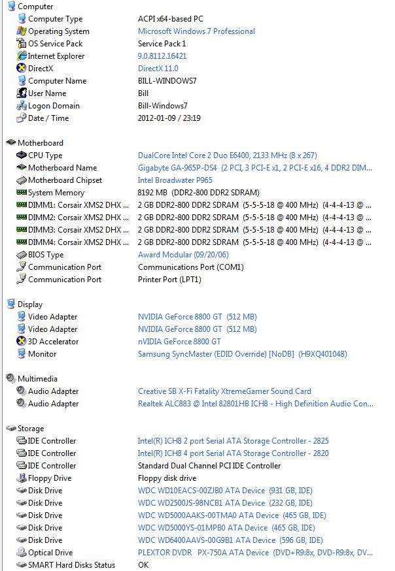Click the Logon Domain icon
This screenshot has height=571, width=395.
click(22, 106)
